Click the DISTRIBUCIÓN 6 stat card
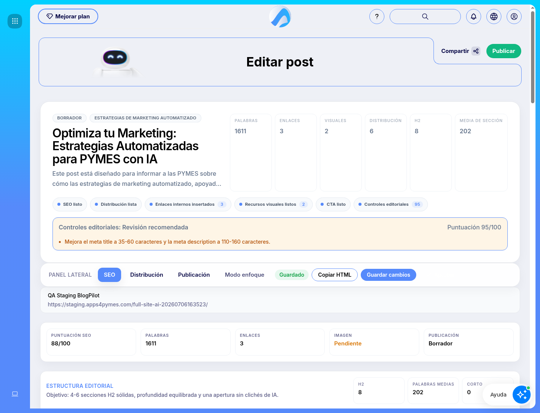This screenshot has height=413, width=540. [x=386, y=152]
